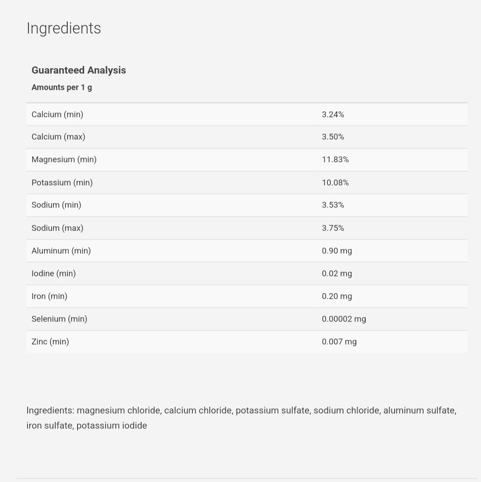
Task: Click the 10.08% potassium value
Action: tap(335, 183)
